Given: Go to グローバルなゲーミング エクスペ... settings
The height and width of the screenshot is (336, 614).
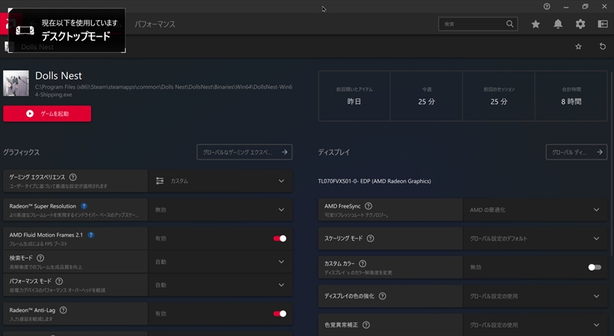Looking at the screenshot, I should click(244, 152).
